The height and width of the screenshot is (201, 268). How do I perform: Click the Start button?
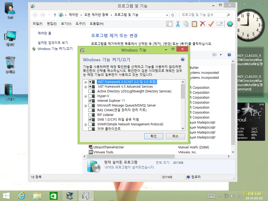tap(6, 196)
